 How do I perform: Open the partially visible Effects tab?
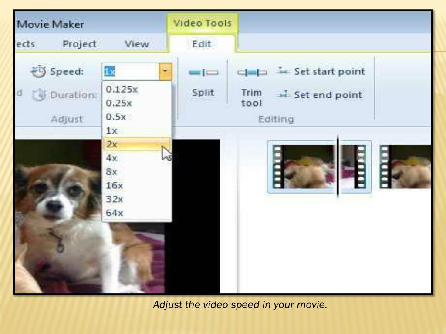25,44
